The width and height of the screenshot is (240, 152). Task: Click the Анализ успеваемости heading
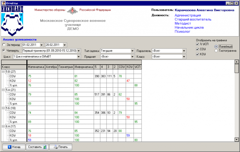tap(20, 39)
